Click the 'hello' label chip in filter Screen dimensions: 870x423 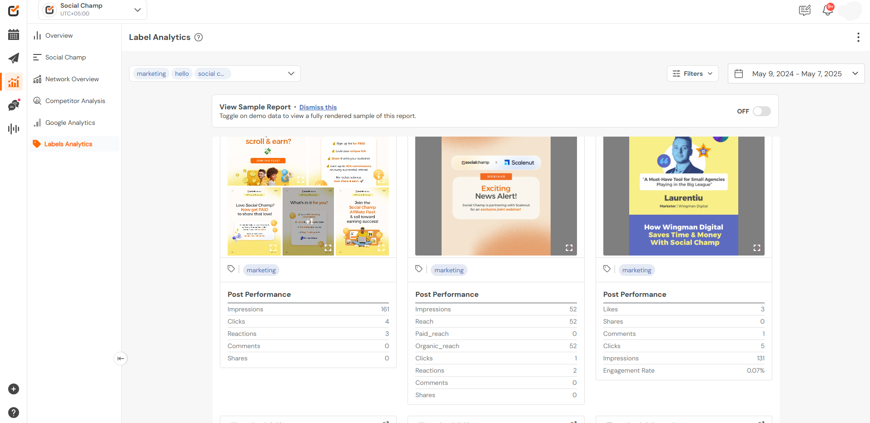pyautogui.click(x=182, y=74)
